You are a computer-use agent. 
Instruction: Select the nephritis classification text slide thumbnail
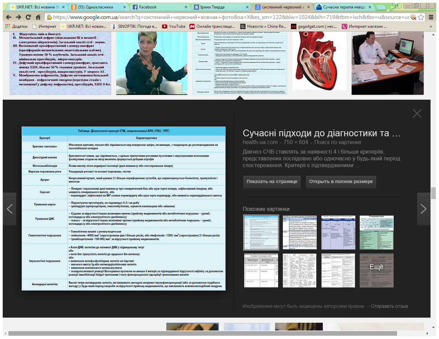pos(60,63)
